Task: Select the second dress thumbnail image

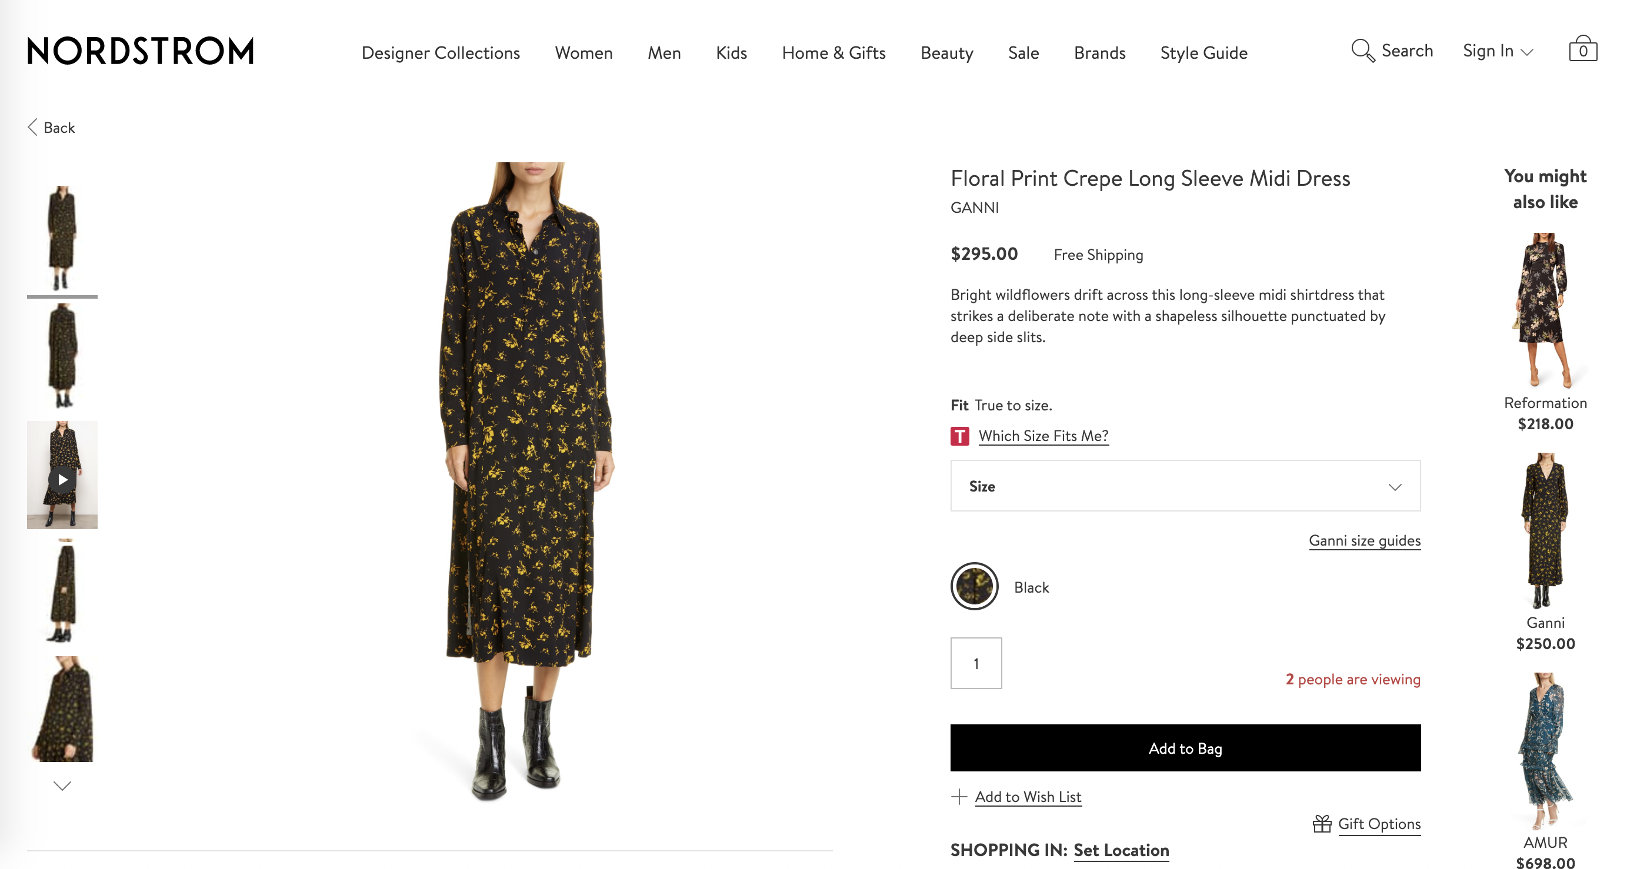Action: 62,356
